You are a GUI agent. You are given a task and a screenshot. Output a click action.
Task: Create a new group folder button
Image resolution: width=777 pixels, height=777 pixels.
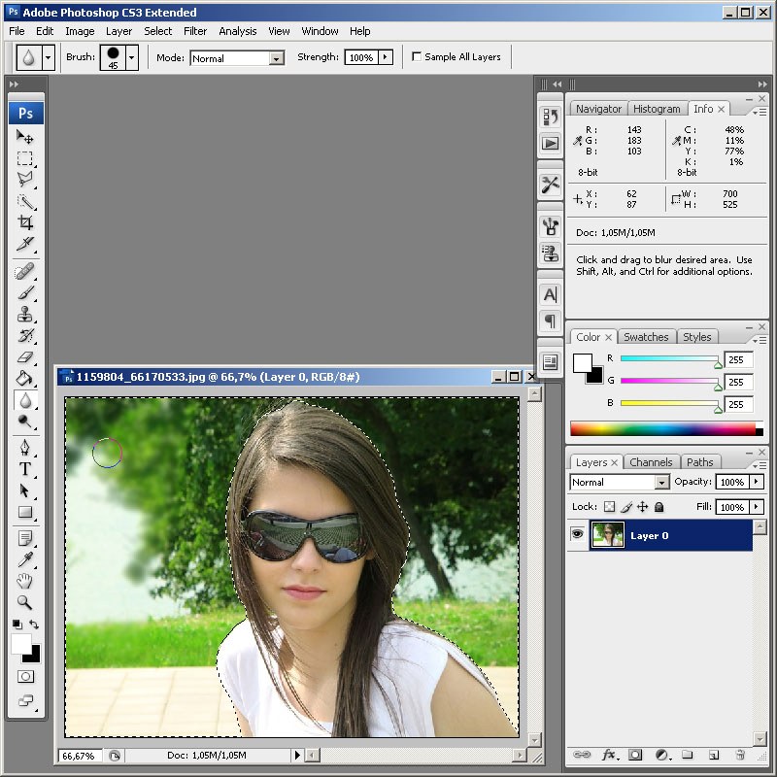pos(687,755)
